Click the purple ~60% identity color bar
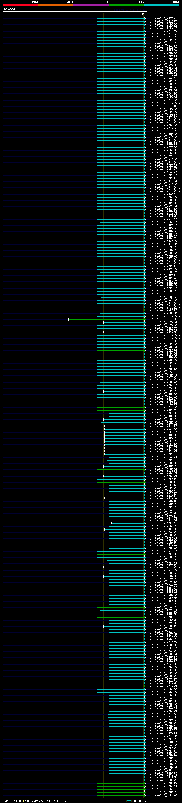Image resolution: width=182 pixels, height=803 pixels. (x=91, y=5)
